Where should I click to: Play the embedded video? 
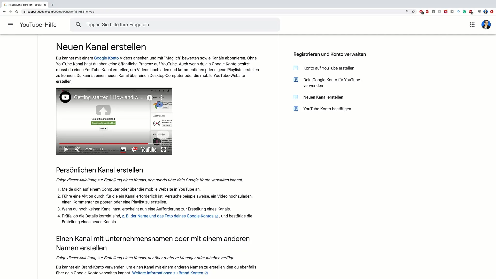pos(66,149)
